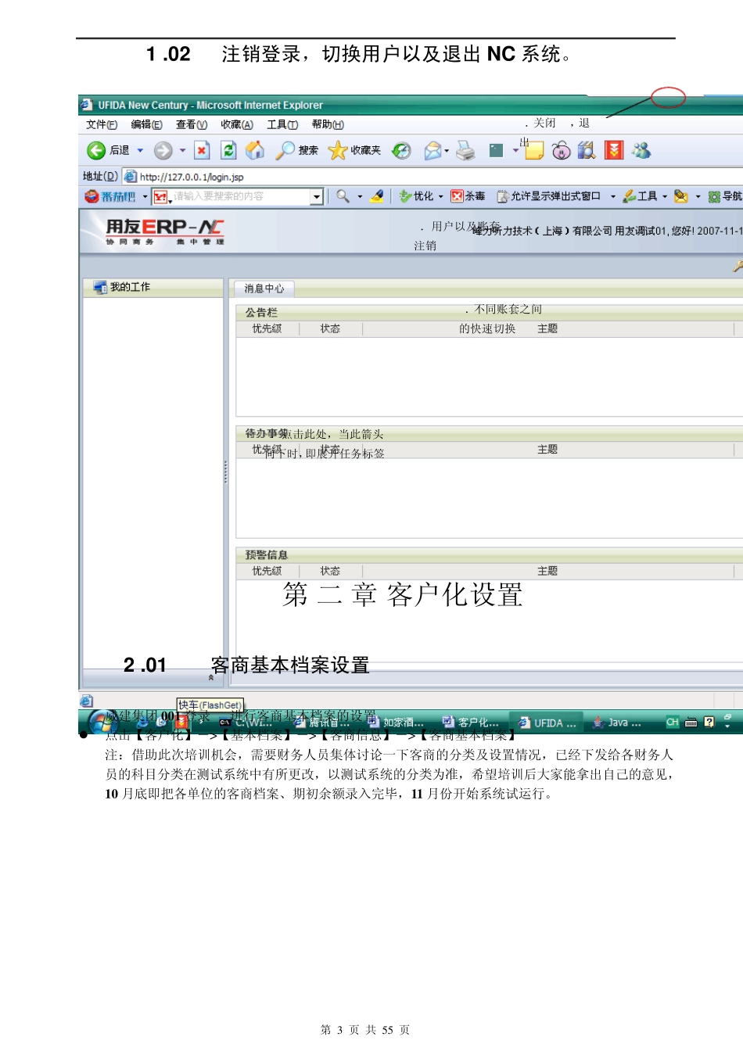The width and height of the screenshot is (743, 1051).
Task: Collapse left panel via the splitter handle
Action: coord(226,472)
